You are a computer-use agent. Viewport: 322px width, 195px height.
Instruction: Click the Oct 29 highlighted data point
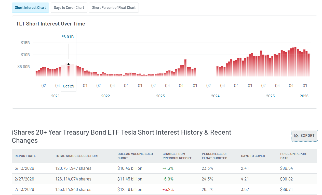tap(68, 64)
